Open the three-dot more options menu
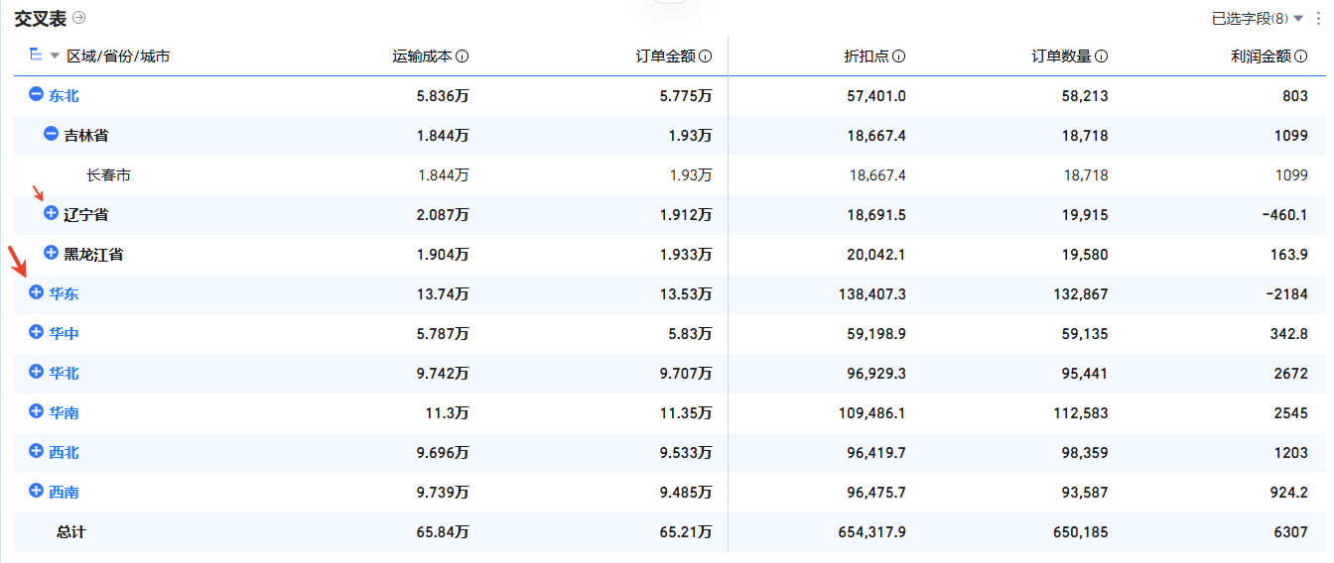 (x=1318, y=19)
